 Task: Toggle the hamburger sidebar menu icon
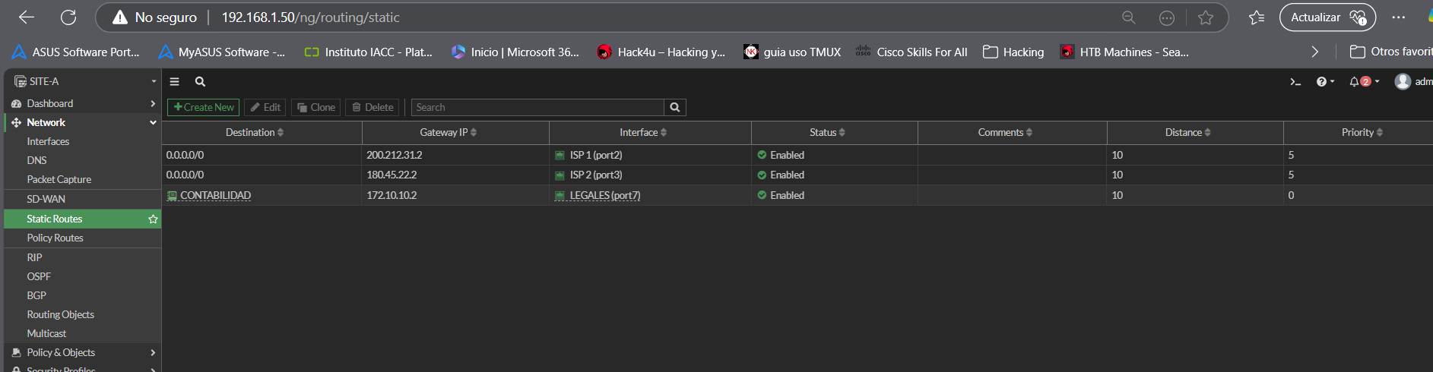(174, 82)
